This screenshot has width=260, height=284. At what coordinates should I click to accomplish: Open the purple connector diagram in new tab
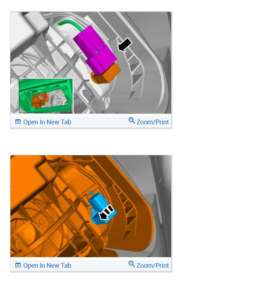click(47, 122)
